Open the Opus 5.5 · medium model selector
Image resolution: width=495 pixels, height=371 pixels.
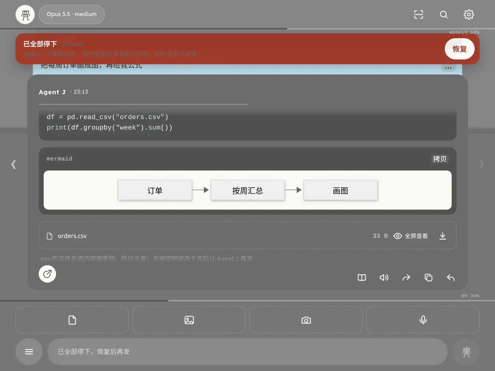tap(72, 15)
